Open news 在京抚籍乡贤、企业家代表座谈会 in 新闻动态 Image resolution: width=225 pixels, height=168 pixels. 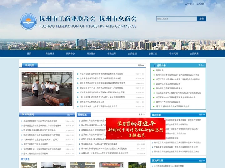pyautogui.click(x=98, y=106)
